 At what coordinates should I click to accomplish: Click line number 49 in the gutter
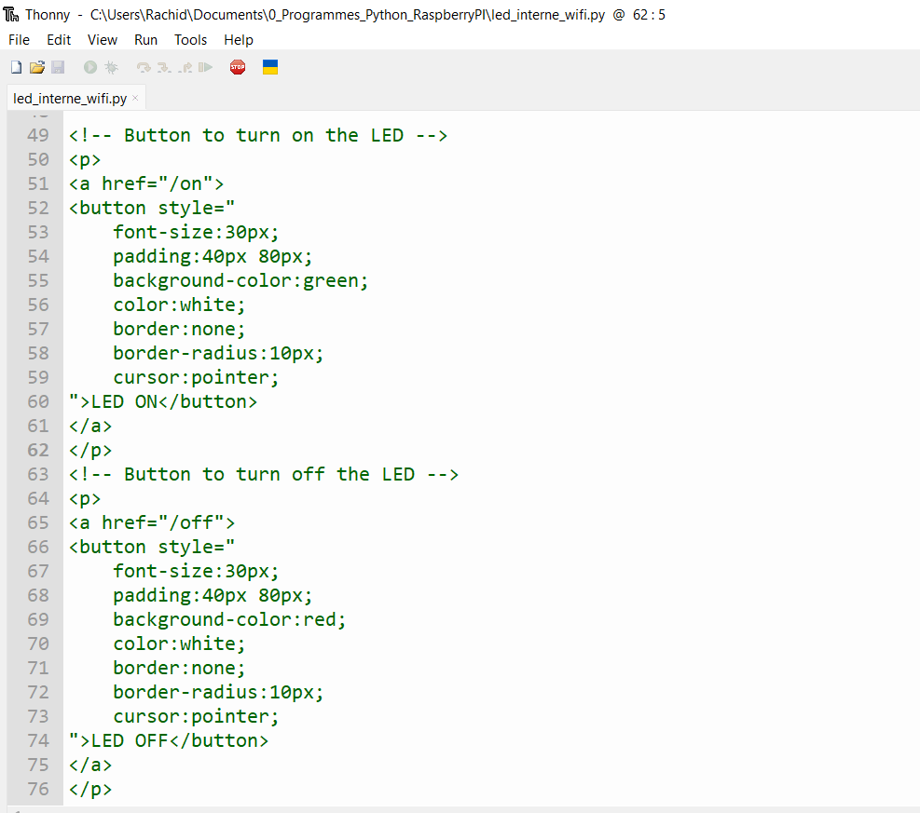pos(38,135)
